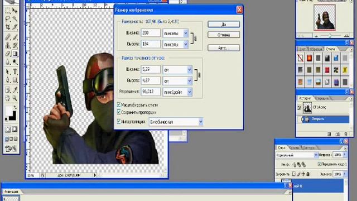Select Слой 0 layer row
Viewport: 357px width, 201px height.
[317, 186]
